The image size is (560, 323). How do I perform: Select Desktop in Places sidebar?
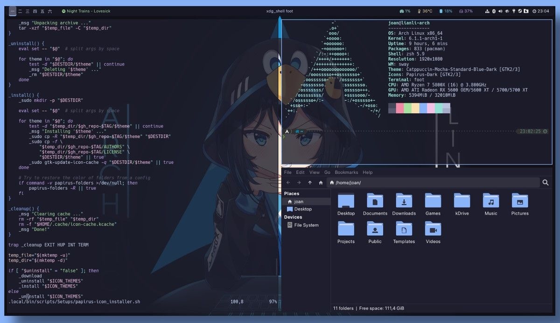coord(303,209)
